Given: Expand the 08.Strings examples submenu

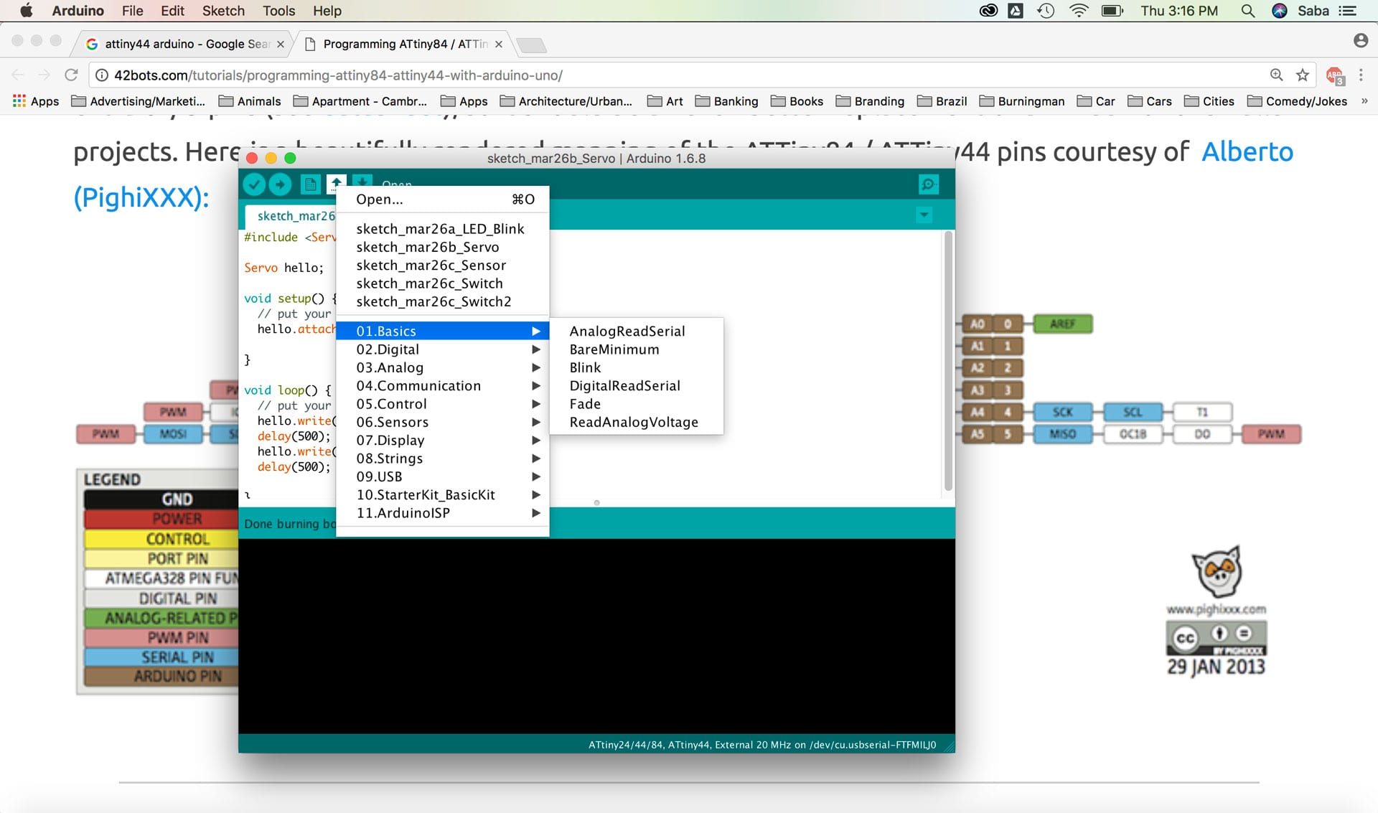Looking at the screenshot, I should click(x=443, y=459).
